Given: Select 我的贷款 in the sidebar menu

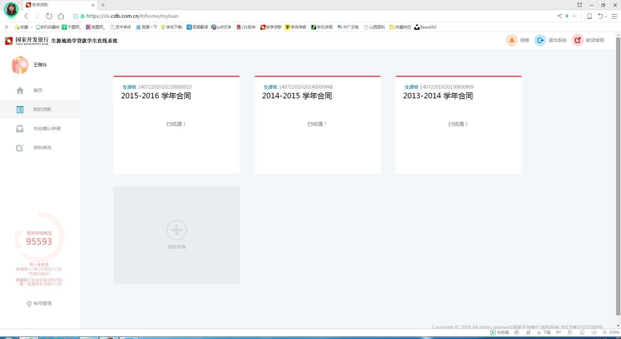Looking at the screenshot, I should pos(42,109).
